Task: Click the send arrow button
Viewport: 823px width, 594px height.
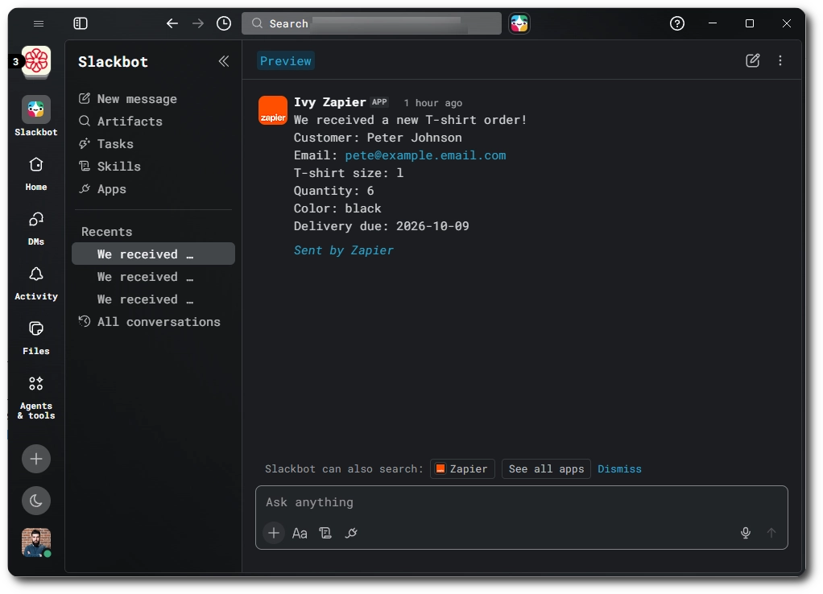Action: pos(771,534)
